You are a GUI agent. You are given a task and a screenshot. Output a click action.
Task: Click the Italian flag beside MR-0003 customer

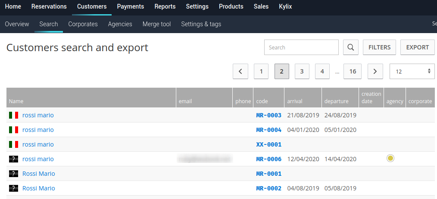click(x=13, y=115)
